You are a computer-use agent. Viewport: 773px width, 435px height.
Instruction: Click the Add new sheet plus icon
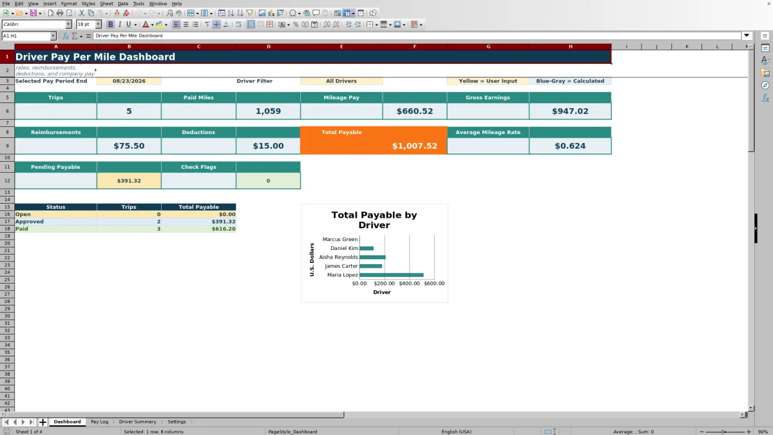point(43,422)
